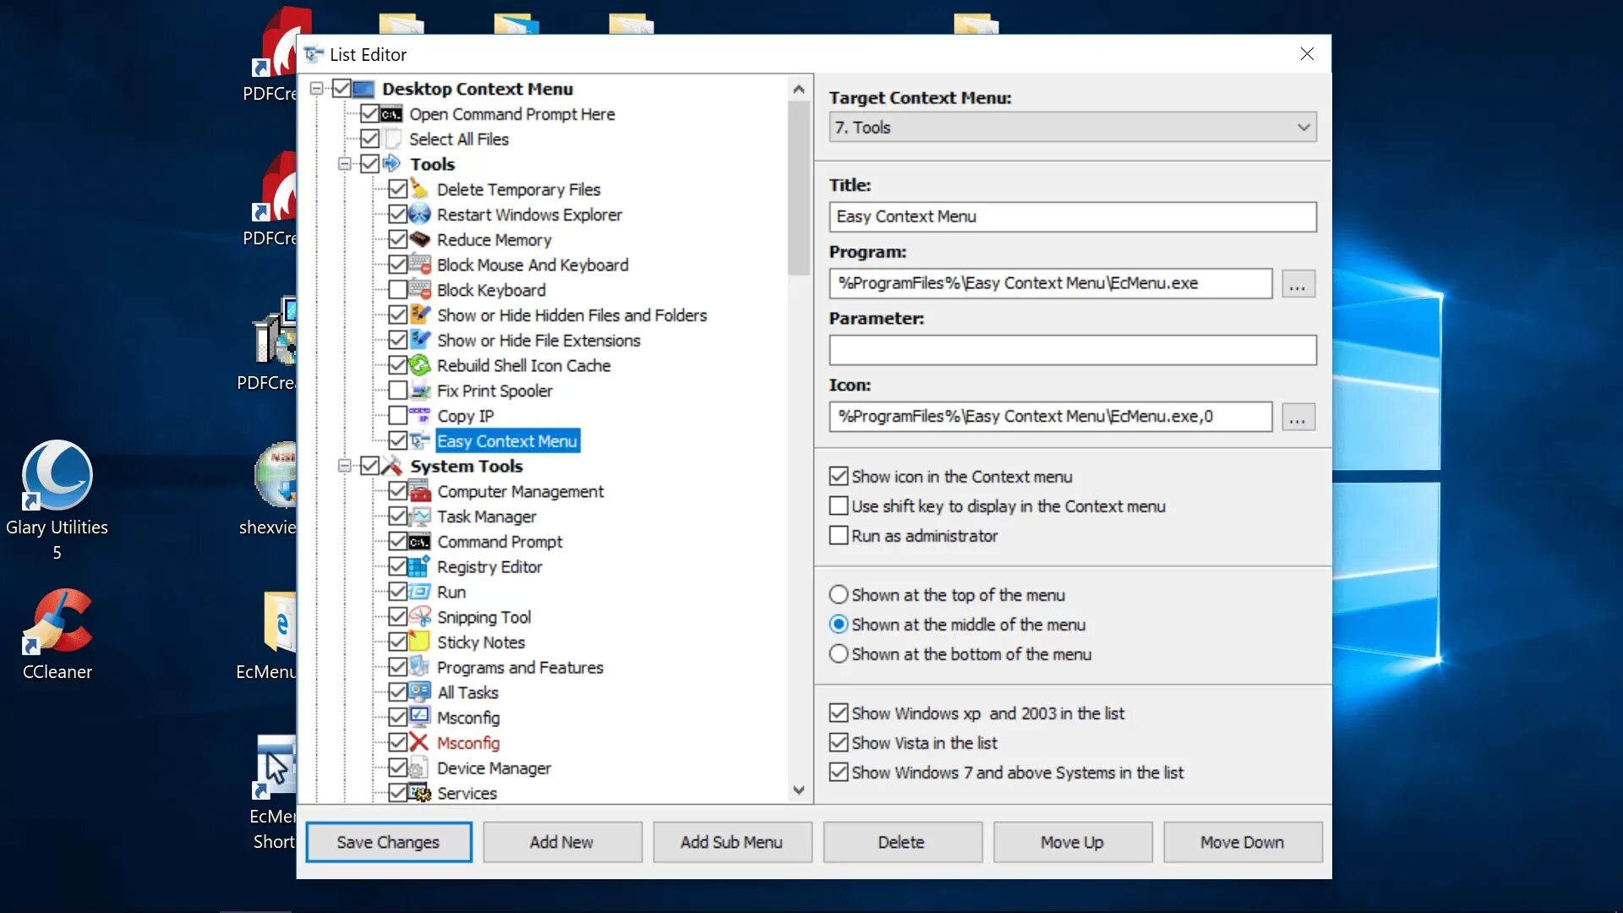Open the Target Context Menu dropdown
This screenshot has height=913, width=1623.
tap(1303, 128)
